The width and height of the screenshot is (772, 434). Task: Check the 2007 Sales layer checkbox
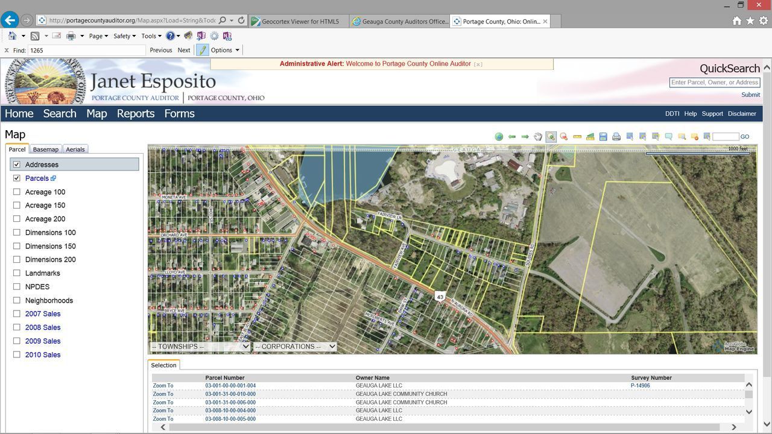click(17, 314)
